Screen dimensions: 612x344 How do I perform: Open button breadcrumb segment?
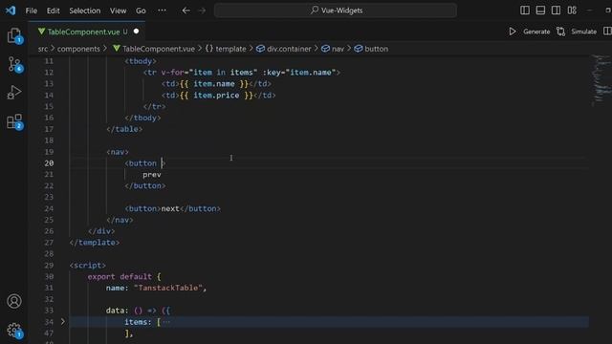(x=376, y=49)
